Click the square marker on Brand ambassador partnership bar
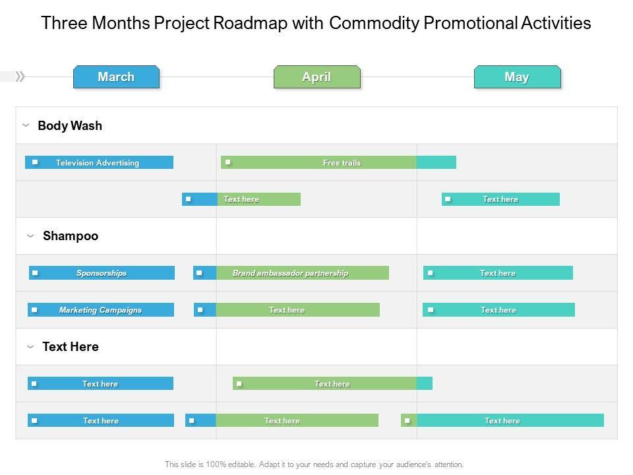The image size is (633, 475). point(199,272)
